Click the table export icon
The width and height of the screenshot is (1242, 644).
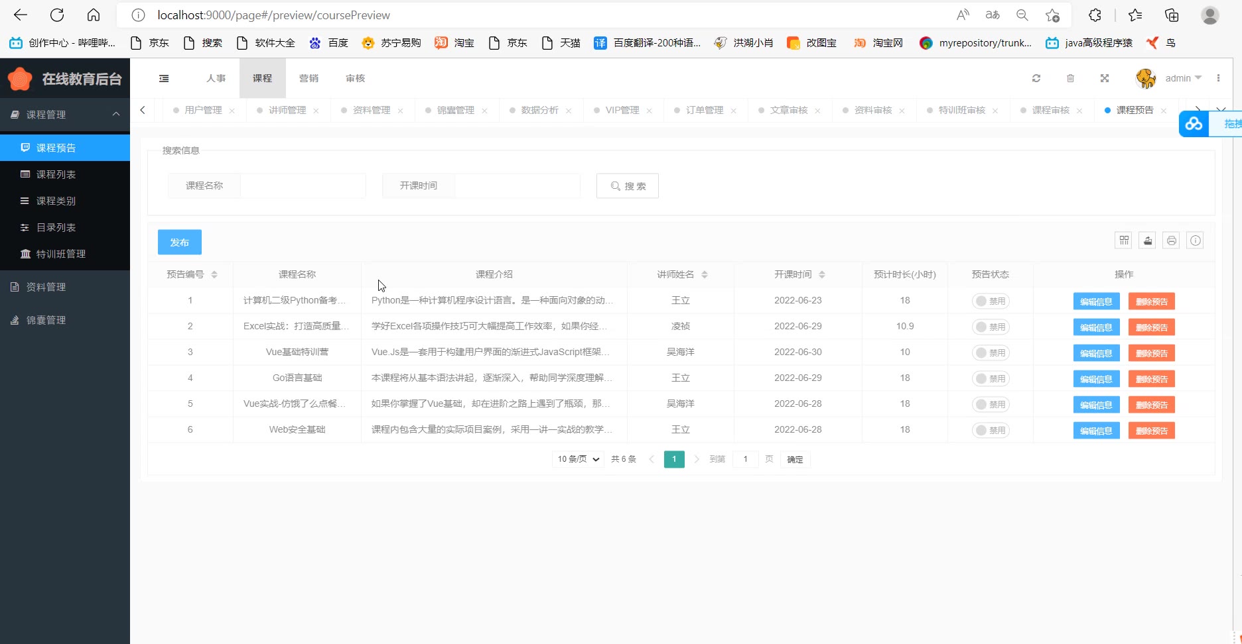coord(1147,241)
